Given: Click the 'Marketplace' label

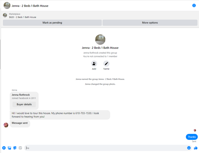Looking at the screenshot, I should point(15,14).
